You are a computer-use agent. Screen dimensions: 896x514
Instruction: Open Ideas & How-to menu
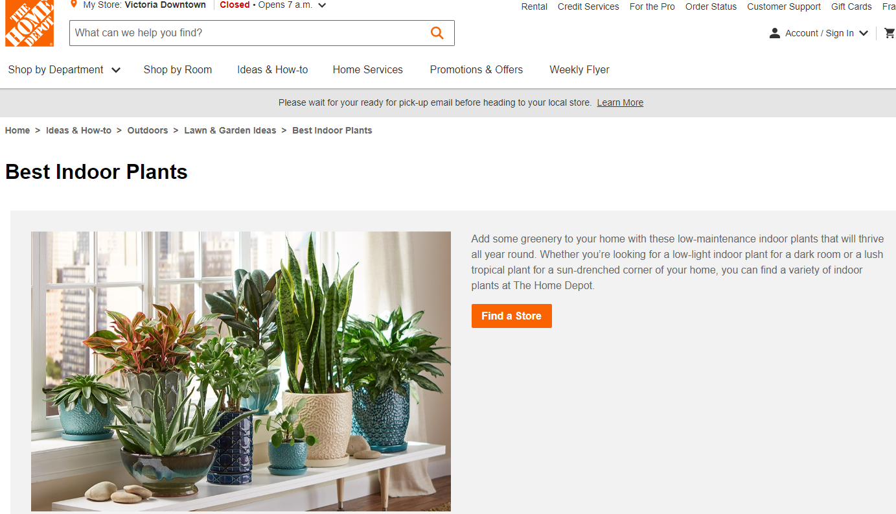(273, 69)
